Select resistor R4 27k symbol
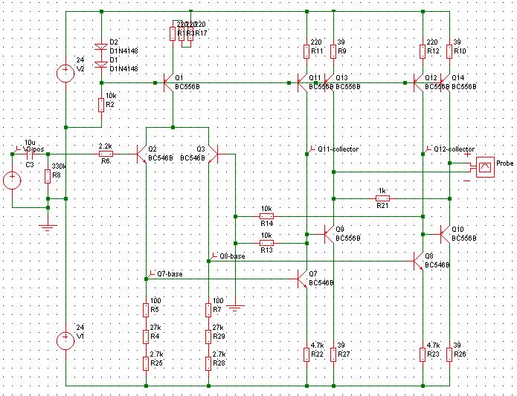The image size is (517, 396). (x=146, y=337)
